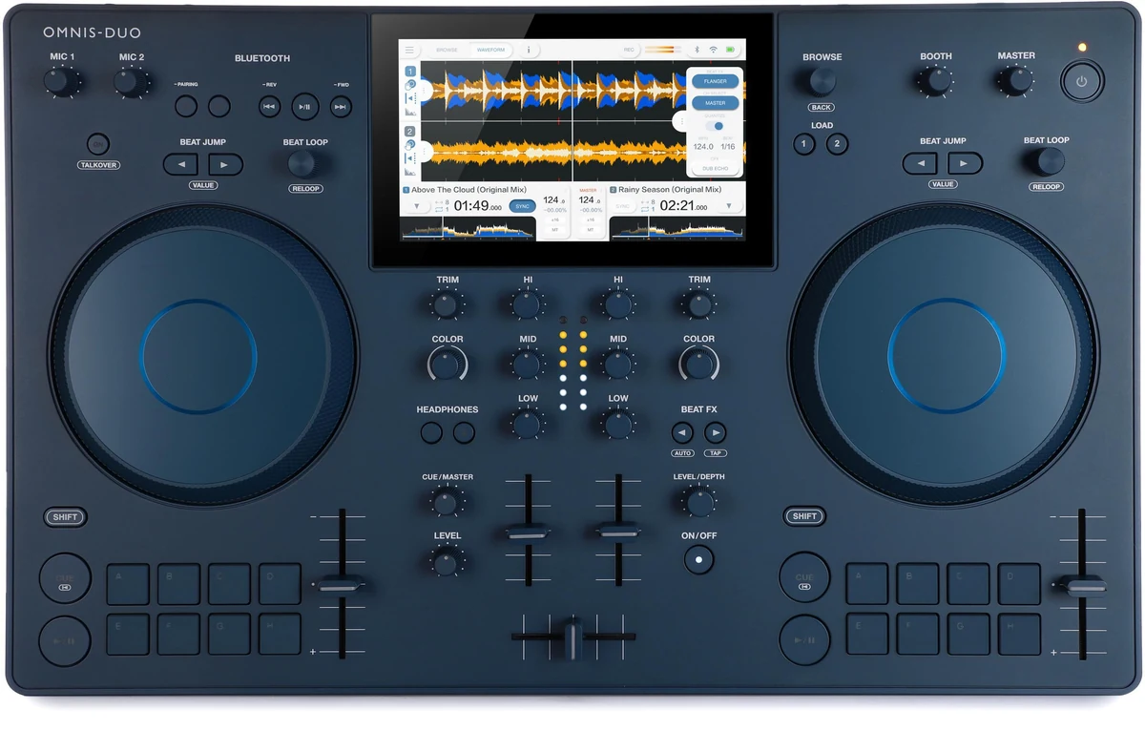Click the crossfader handle at the bottom center
This screenshot has height=731, width=1145.
572,637
